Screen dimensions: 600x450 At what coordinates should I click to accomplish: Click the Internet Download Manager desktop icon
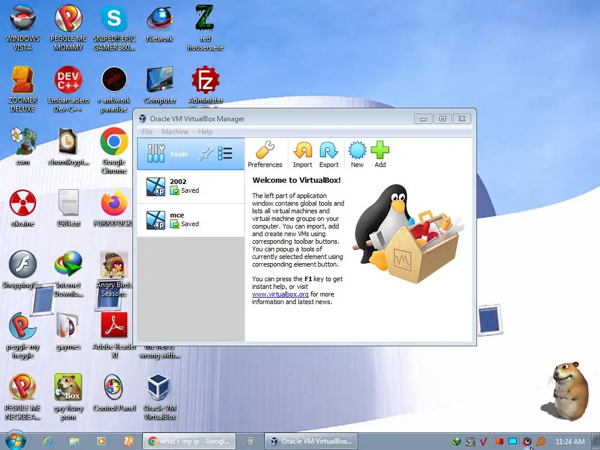pyautogui.click(x=68, y=273)
